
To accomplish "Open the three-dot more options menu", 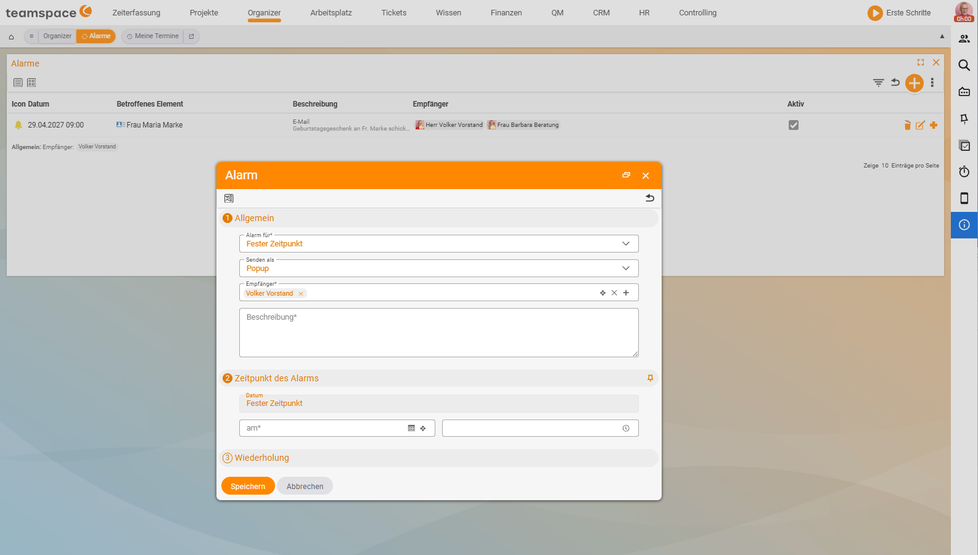I will (932, 83).
